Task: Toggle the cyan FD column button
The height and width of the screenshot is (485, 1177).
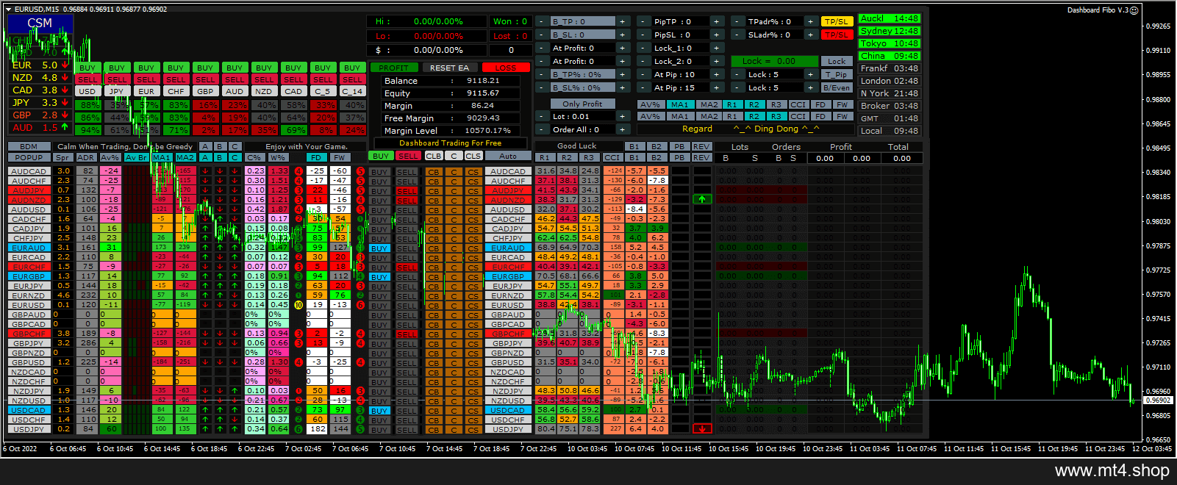Action: pyautogui.click(x=316, y=157)
